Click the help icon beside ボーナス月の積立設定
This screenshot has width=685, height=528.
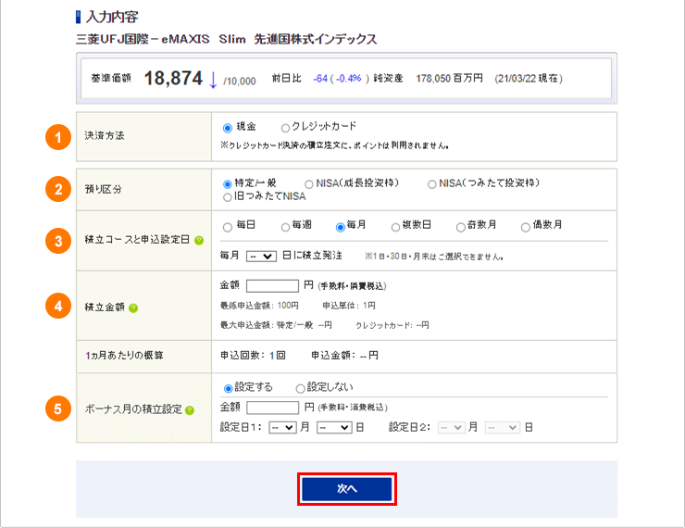click(189, 409)
